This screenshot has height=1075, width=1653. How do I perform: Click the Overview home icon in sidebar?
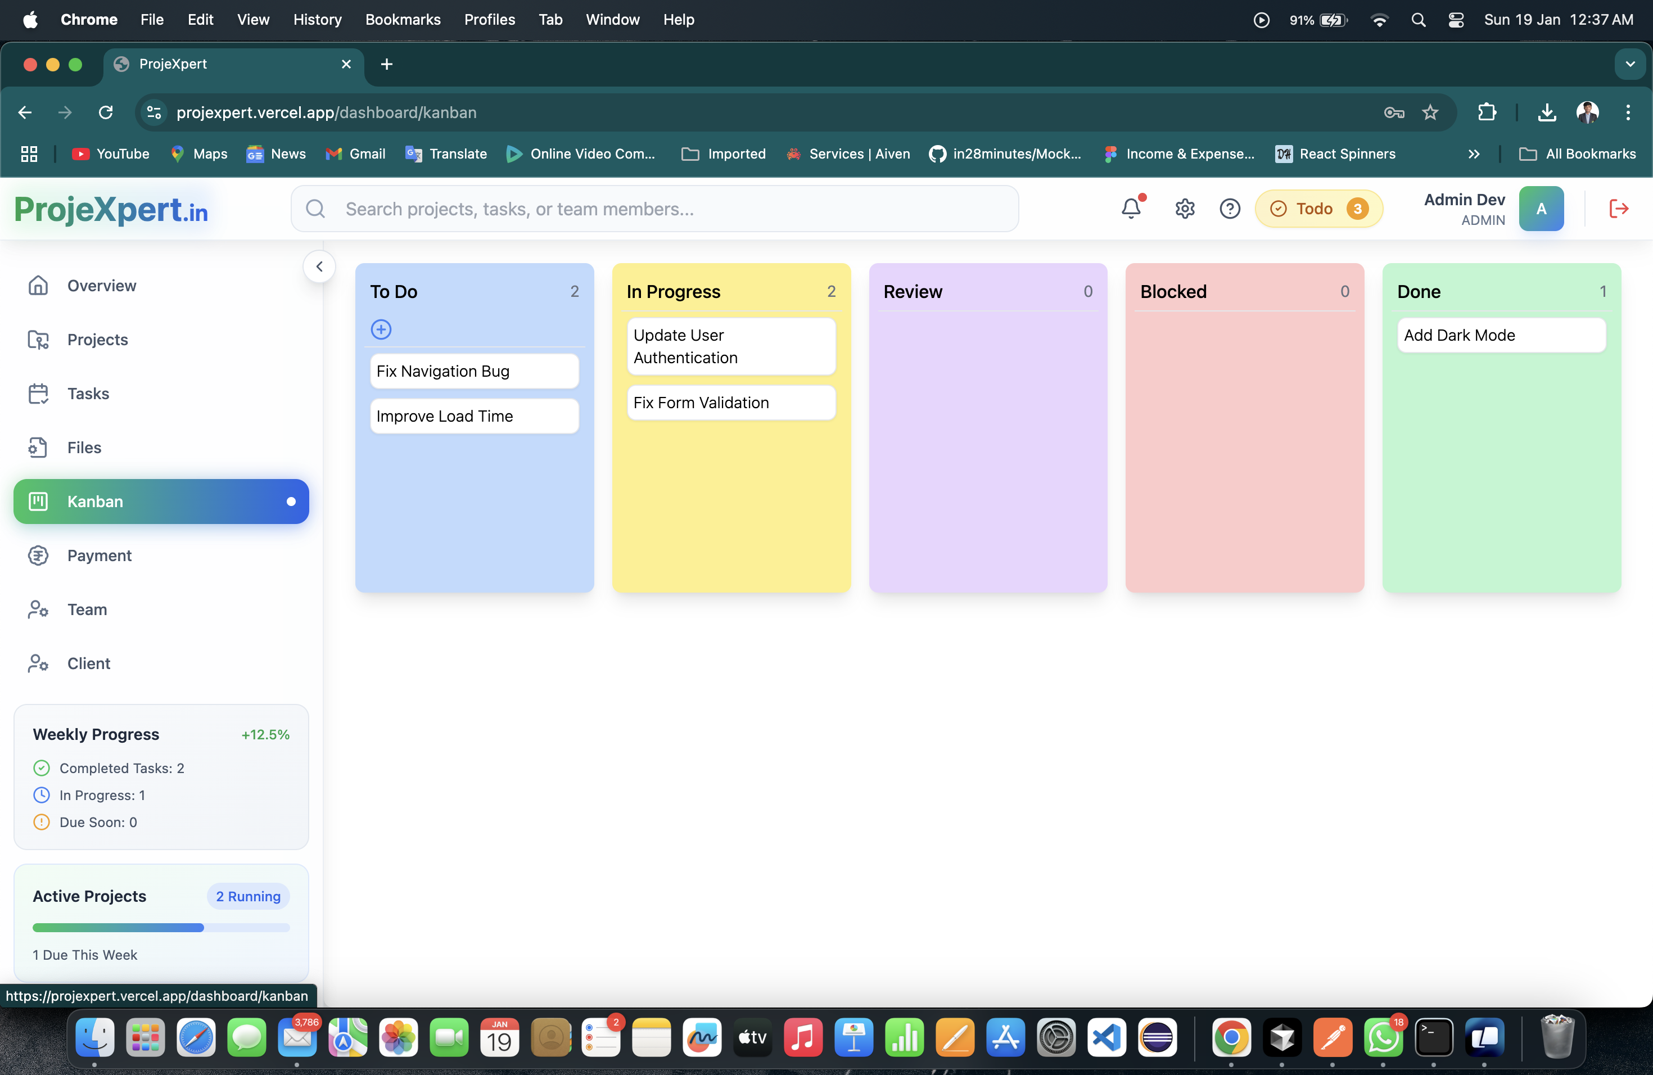(38, 286)
